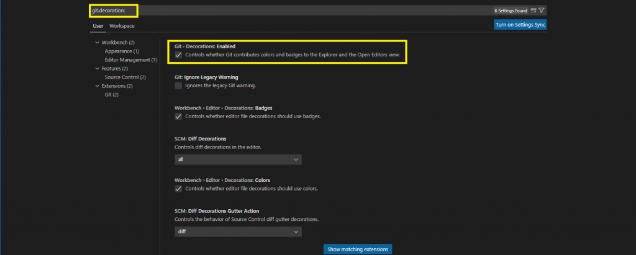The width and height of the screenshot is (636, 255).
Task: Select Editor Management (1) in settings tree
Action: tap(131, 60)
